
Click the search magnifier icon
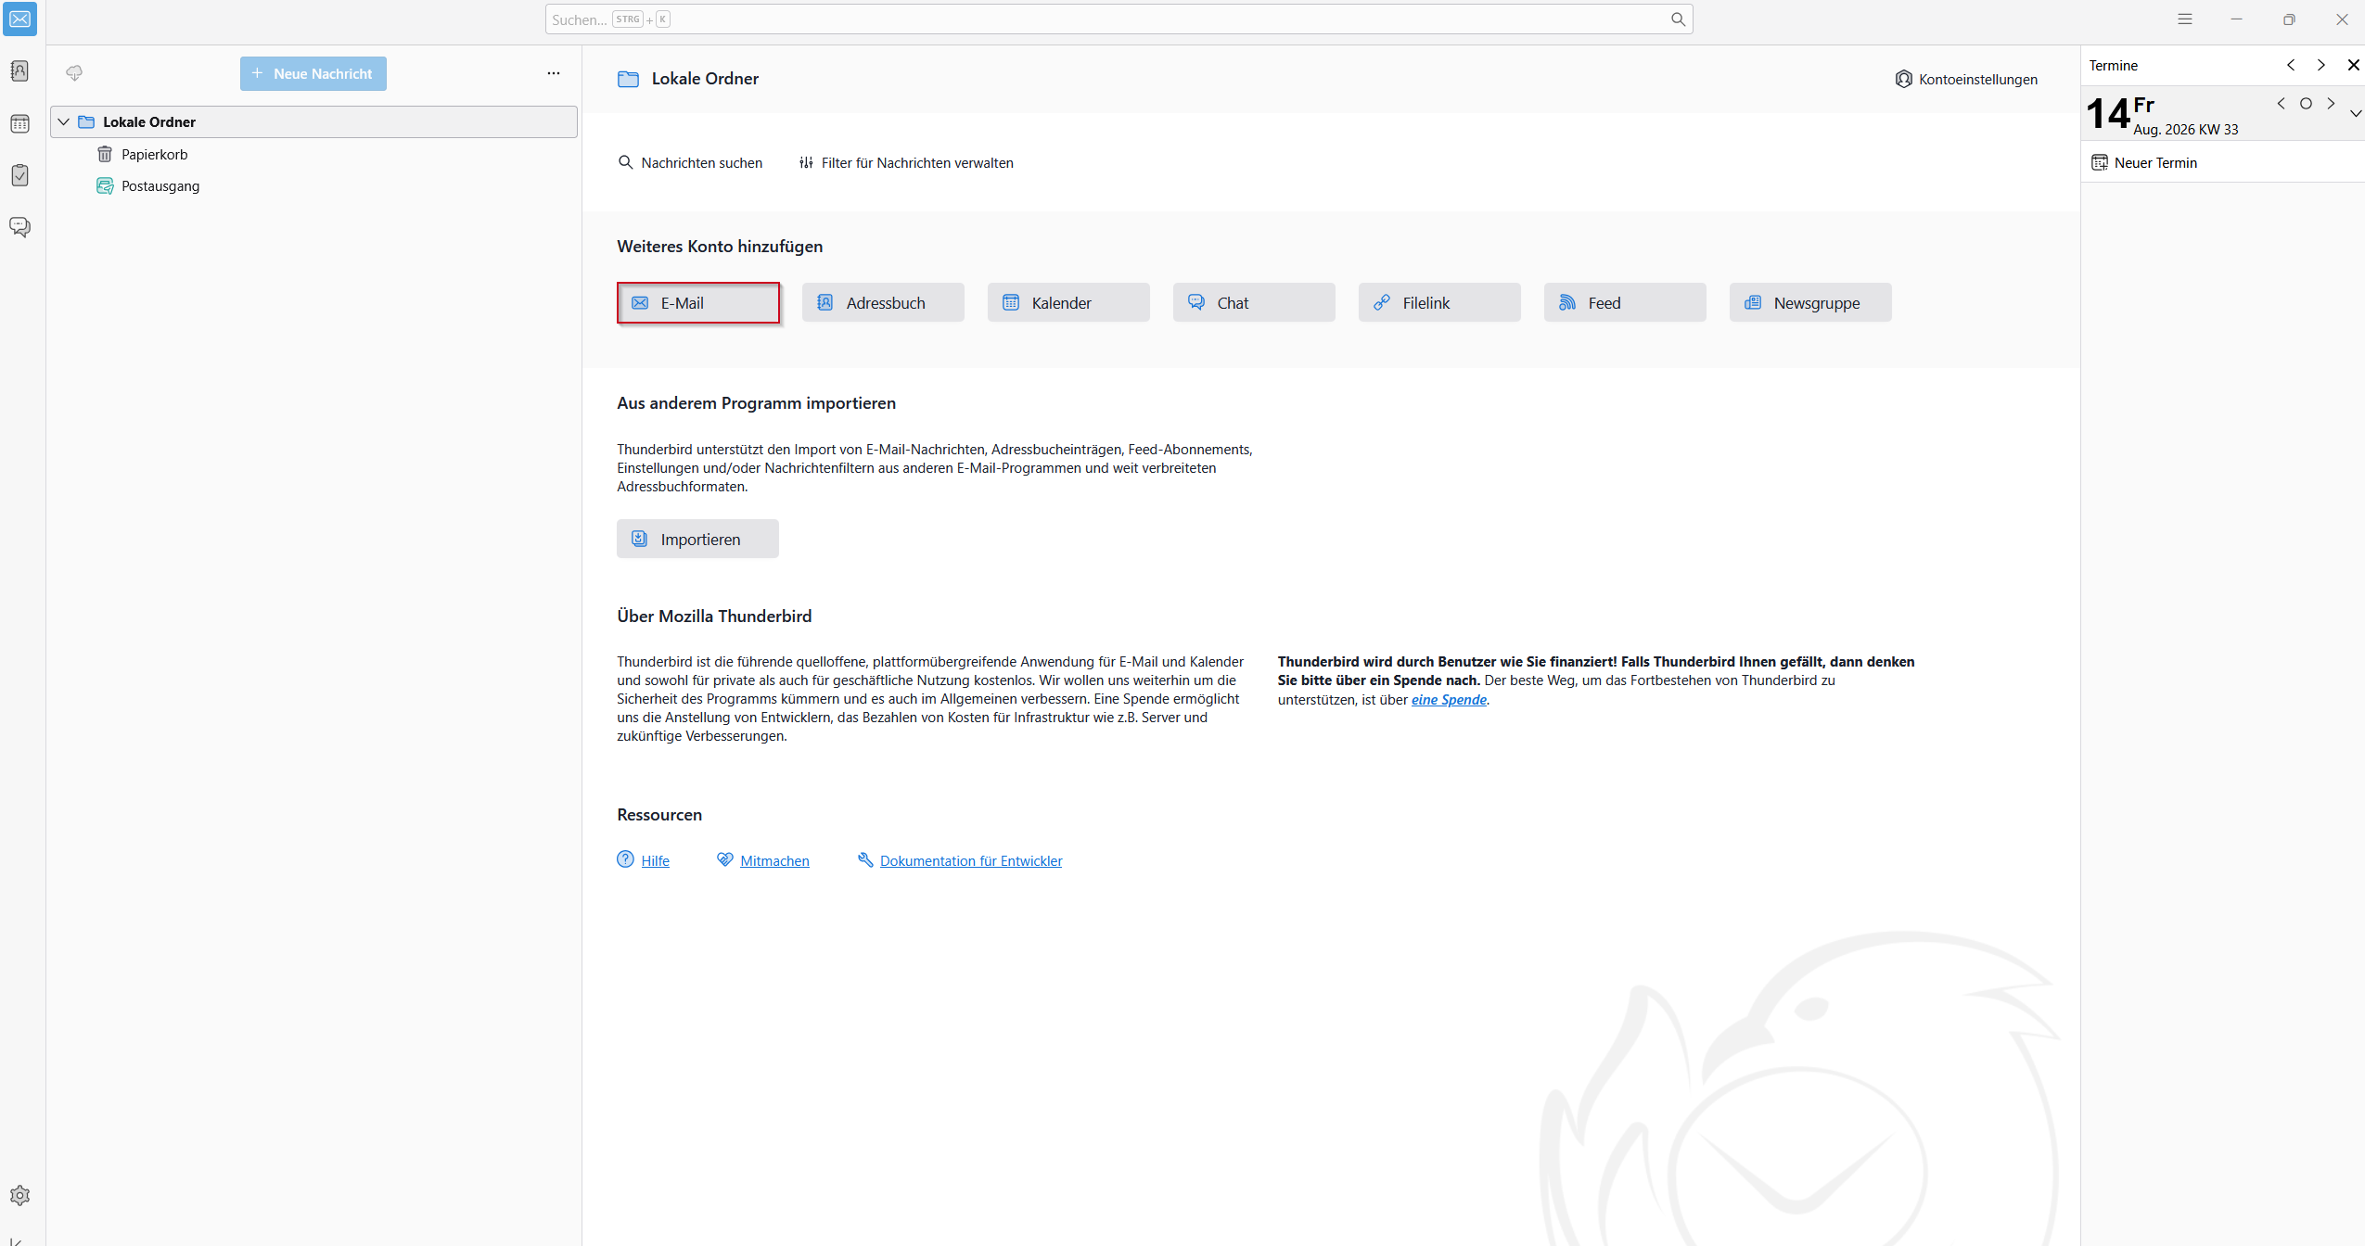click(x=1678, y=19)
